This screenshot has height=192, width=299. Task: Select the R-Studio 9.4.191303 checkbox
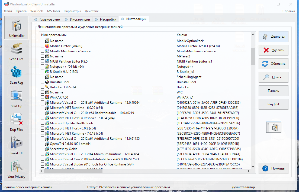(x=42, y=71)
